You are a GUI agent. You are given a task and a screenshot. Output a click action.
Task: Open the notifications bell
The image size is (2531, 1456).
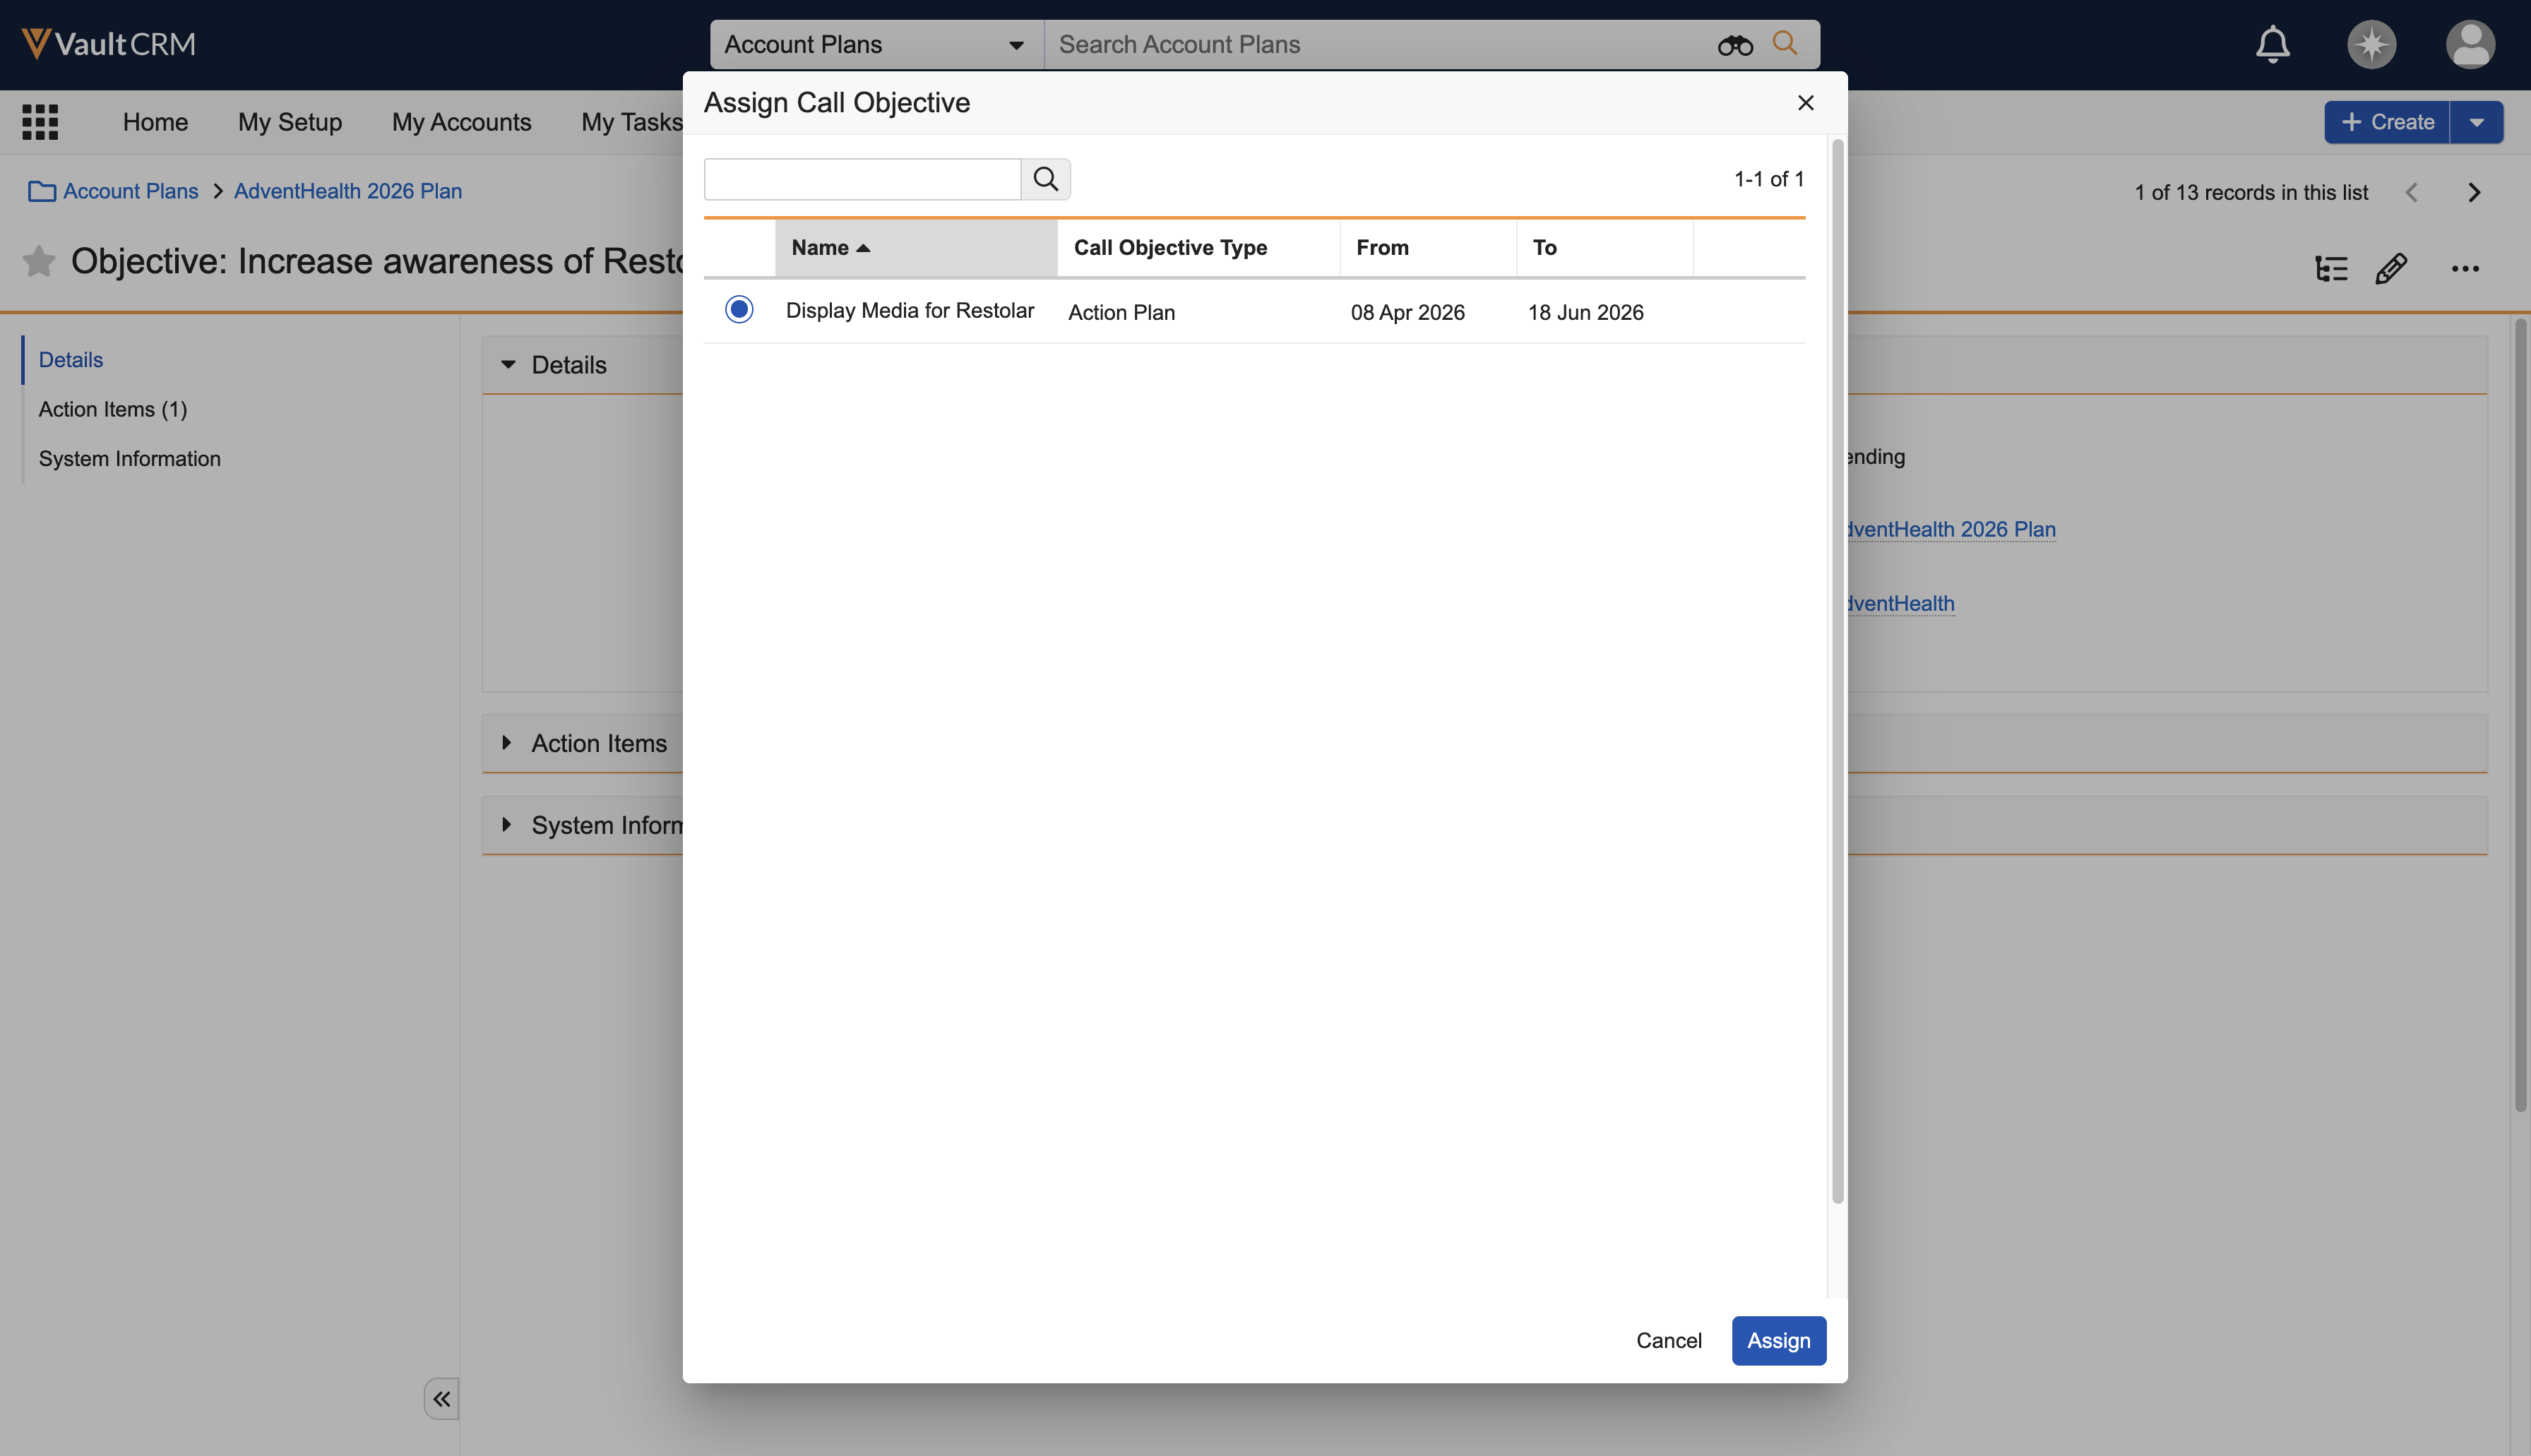(x=2272, y=44)
